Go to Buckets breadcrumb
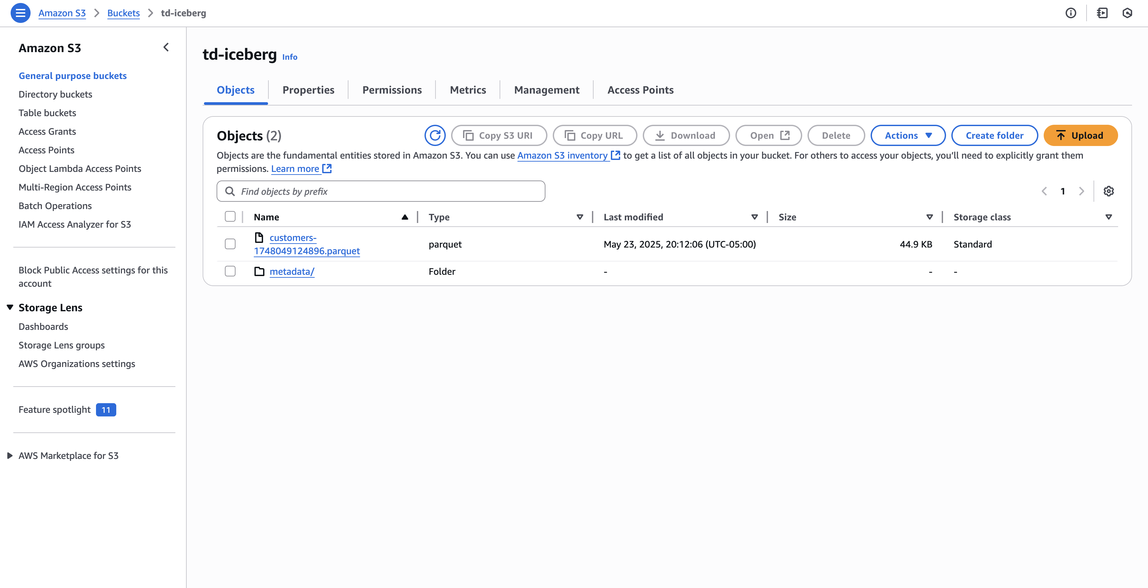 124,13
